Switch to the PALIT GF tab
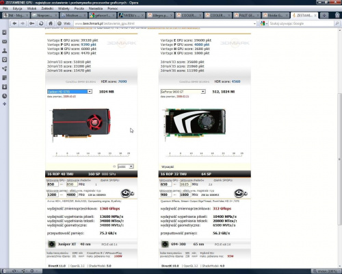 point(246,16)
